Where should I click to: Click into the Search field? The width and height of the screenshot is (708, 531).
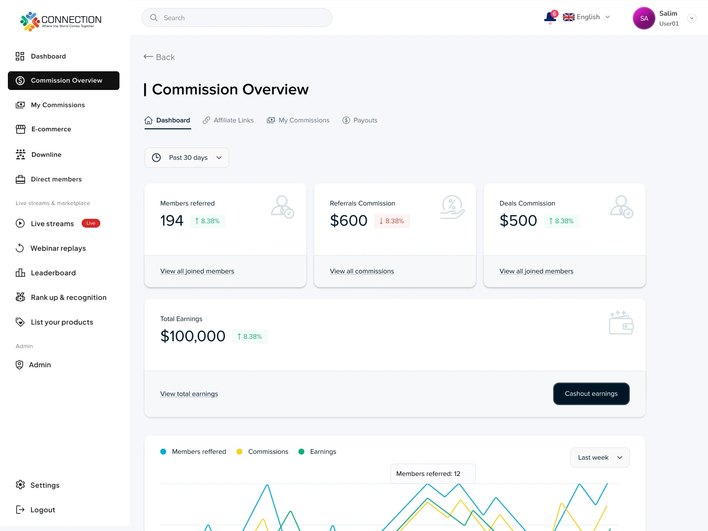237,18
